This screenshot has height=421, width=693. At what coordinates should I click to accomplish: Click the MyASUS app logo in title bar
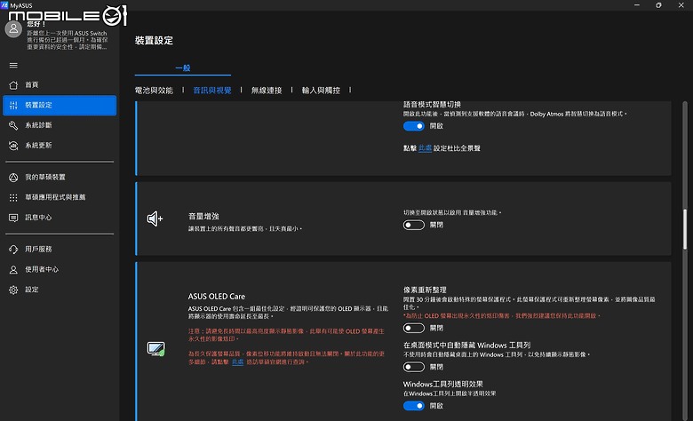4,5
